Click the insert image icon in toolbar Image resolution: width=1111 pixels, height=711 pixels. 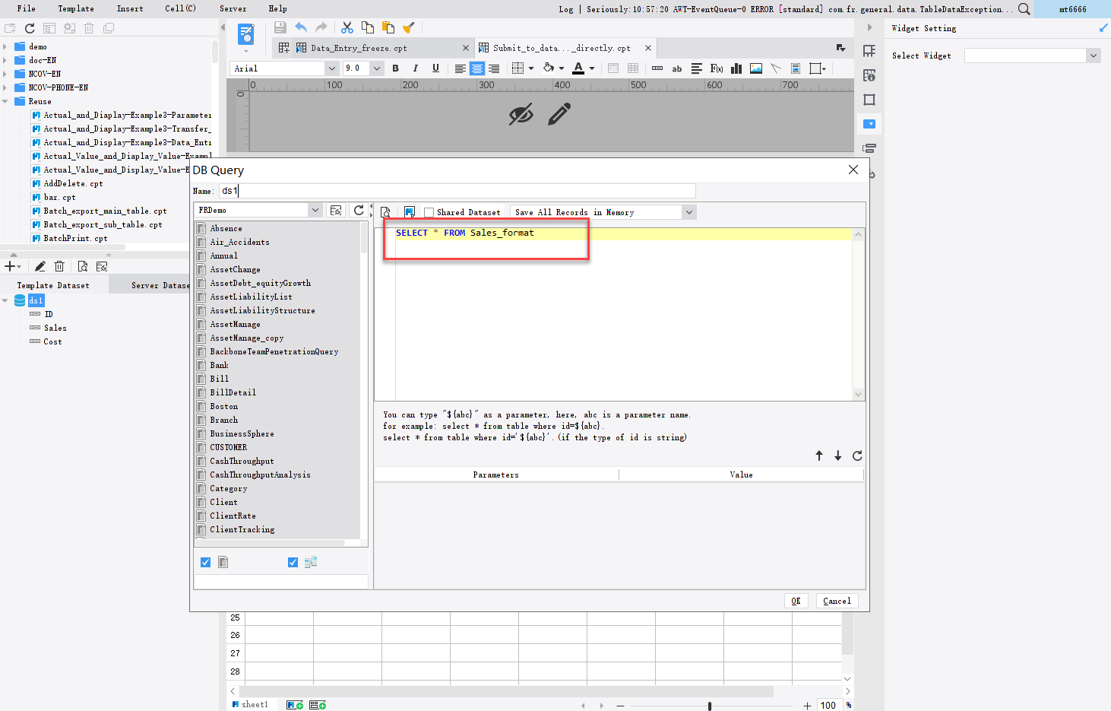click(756, 68)
